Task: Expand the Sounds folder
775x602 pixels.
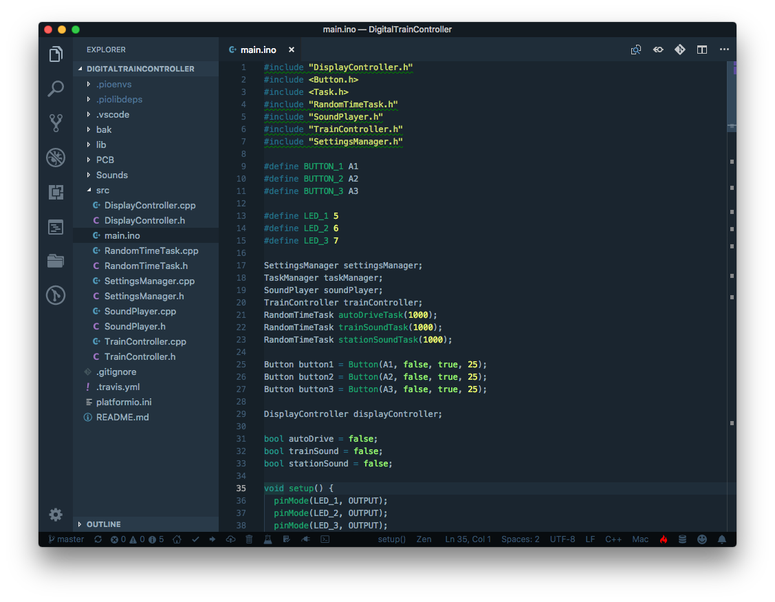Action: [111, 175]
